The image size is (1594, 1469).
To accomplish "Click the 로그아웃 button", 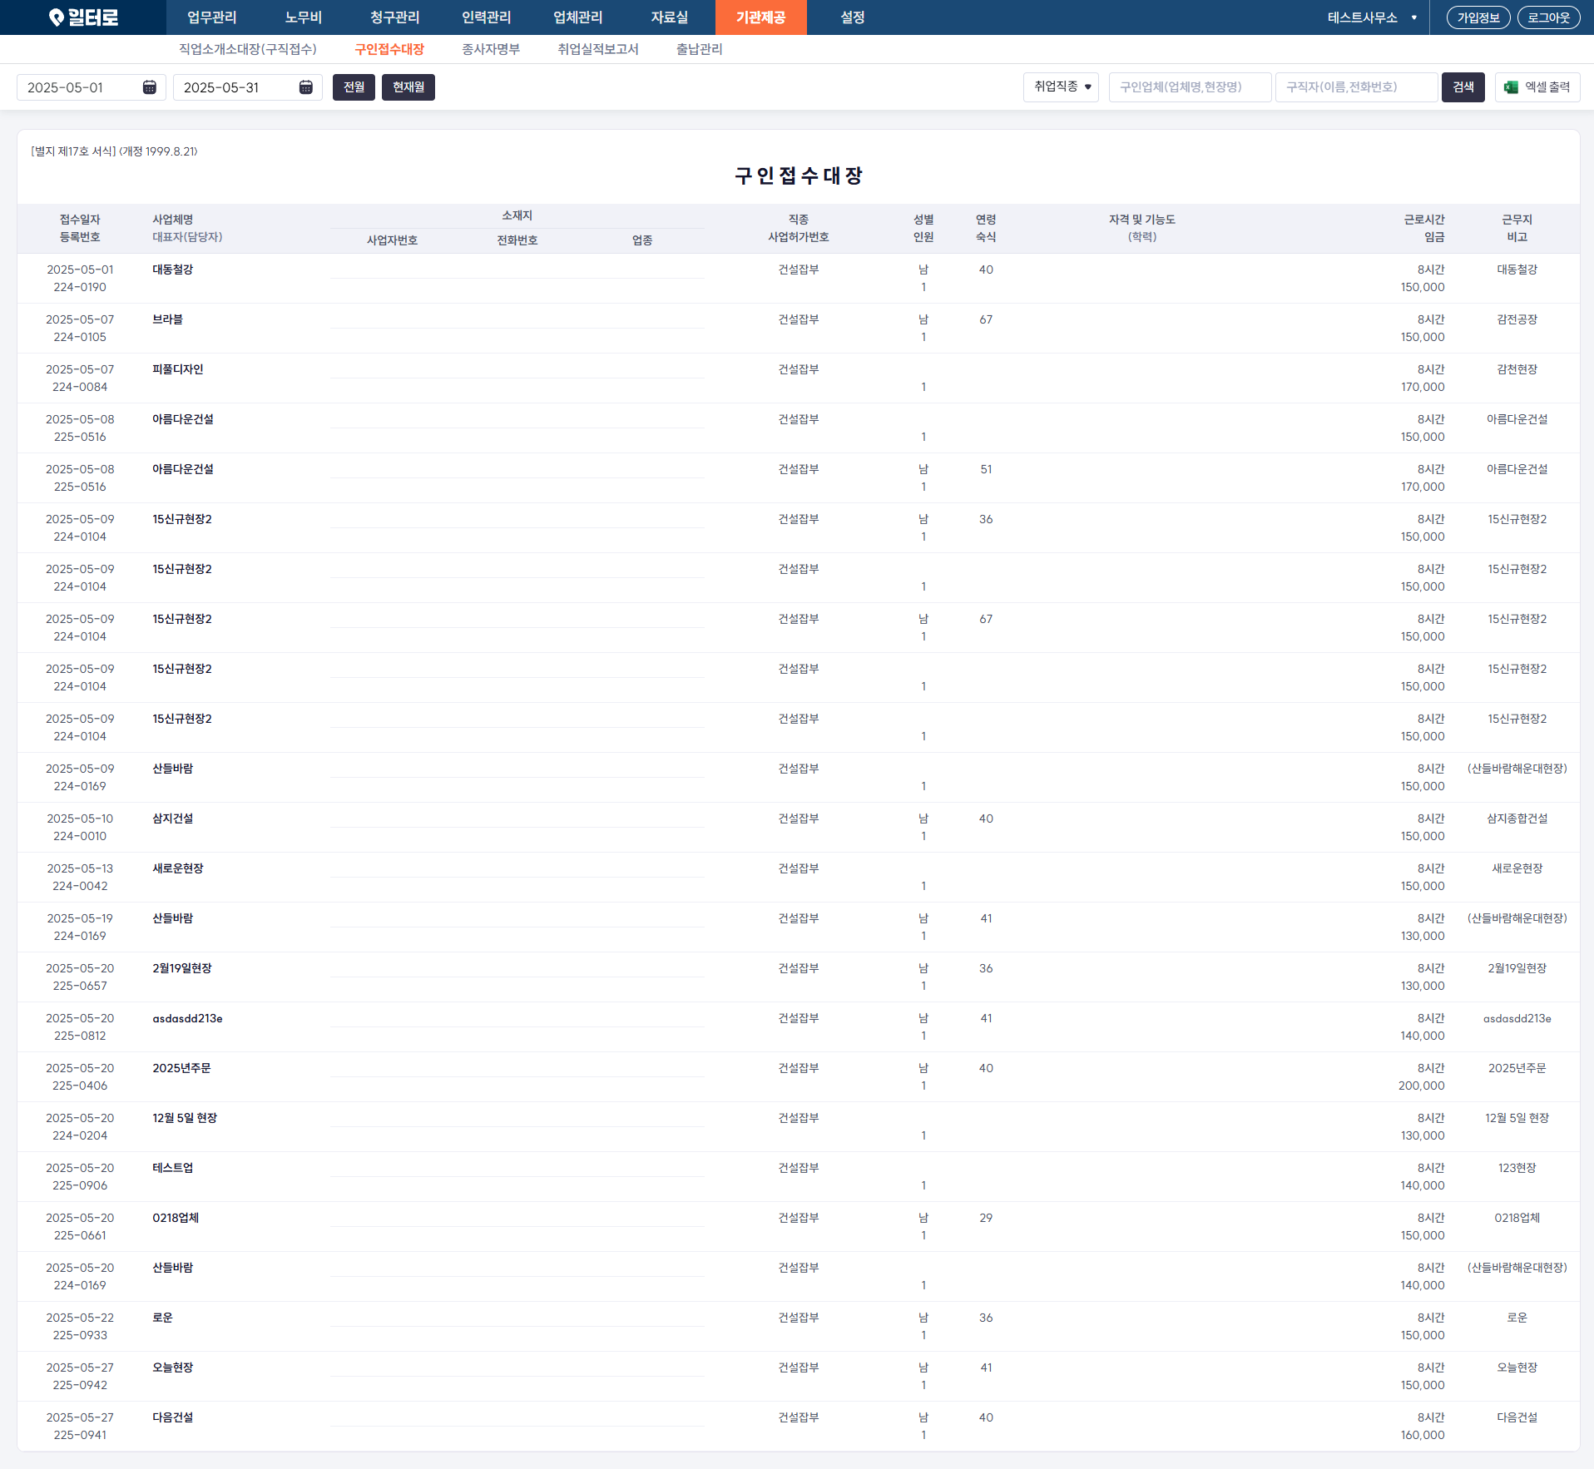I will (1548, 17).
